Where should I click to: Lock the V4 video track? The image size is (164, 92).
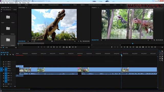(4, 62)
